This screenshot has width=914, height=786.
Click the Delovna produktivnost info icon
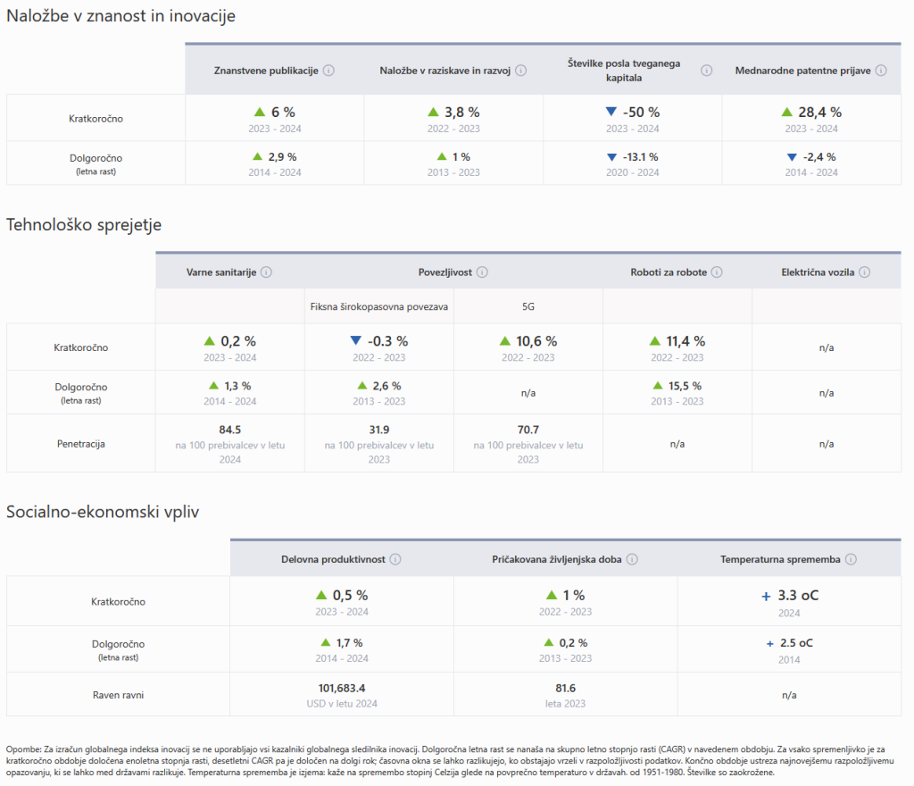395,559
